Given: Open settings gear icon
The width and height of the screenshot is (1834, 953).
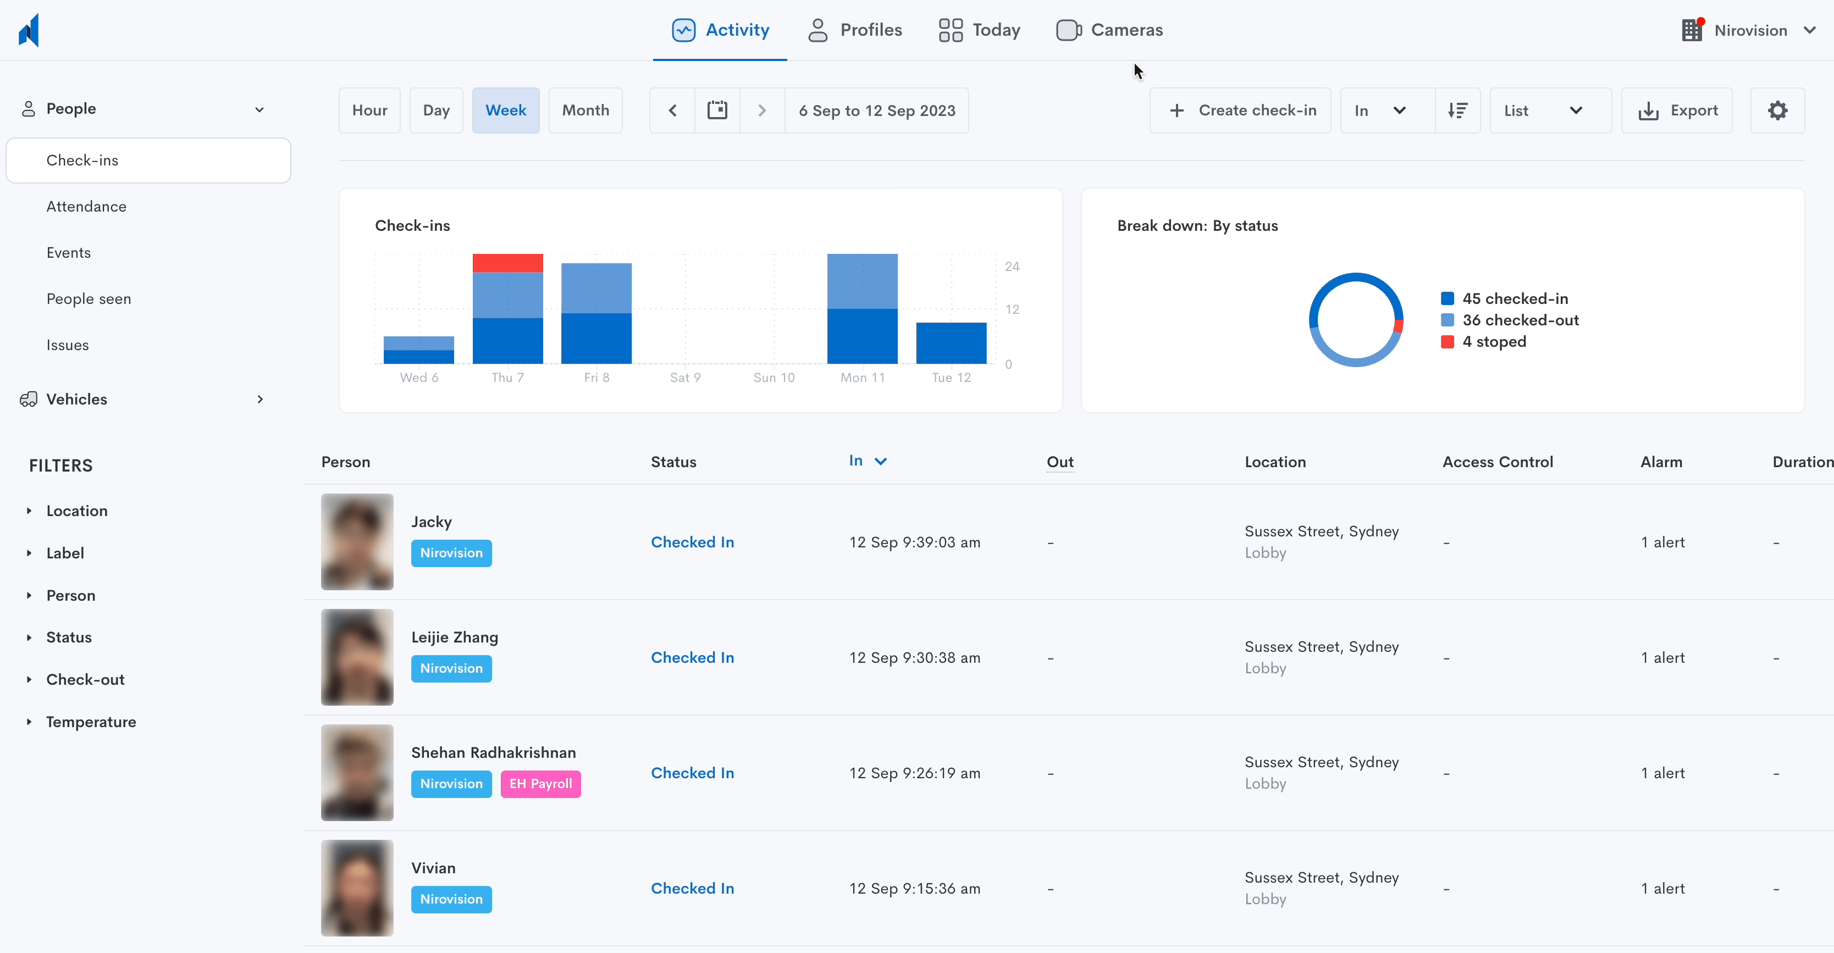Looking at the screenshot, I should 1777,110.
